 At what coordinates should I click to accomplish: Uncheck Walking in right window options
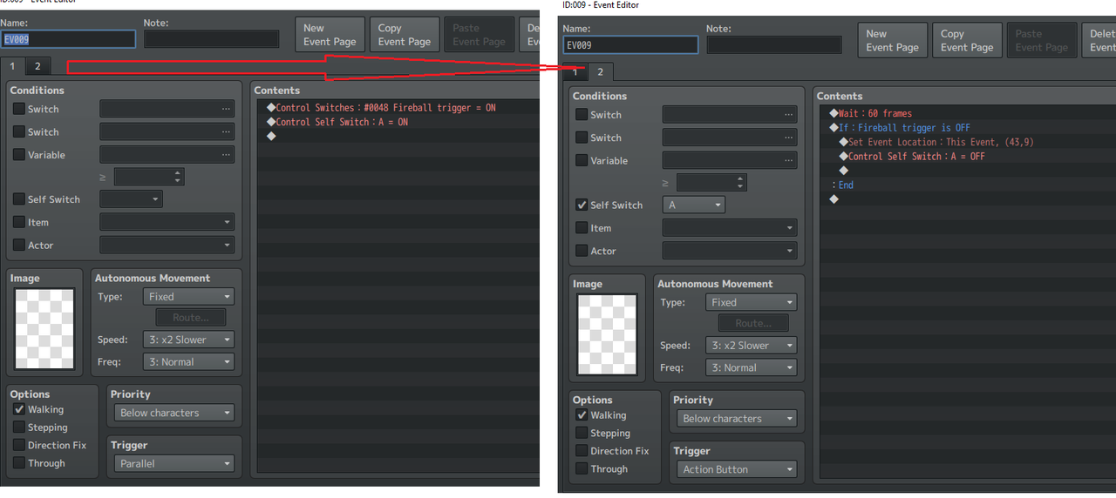click(582, 415)
